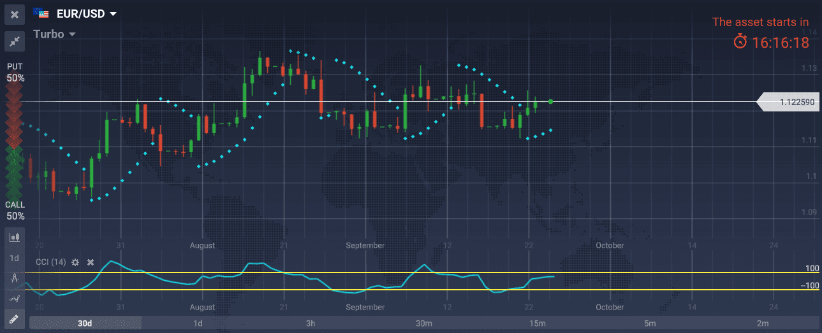This screenshot has height=333, width=822.
Task: Click the PUT 50% sentiment indicator
Action: click(15, 73)
